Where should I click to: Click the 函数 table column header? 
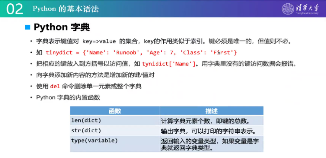[115, 111]
